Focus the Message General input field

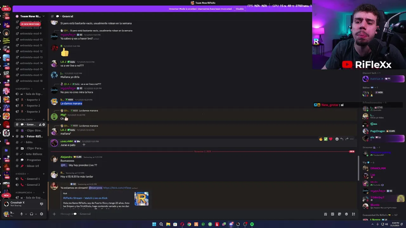(x=190, y=214)
